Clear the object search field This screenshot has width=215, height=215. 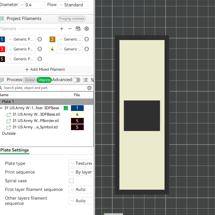[90, 88]
